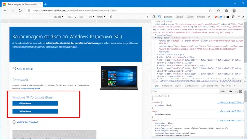Switch to the Computed styles tab
The width and height of the screenshot is (247, 139).
(x=167, y=86)
